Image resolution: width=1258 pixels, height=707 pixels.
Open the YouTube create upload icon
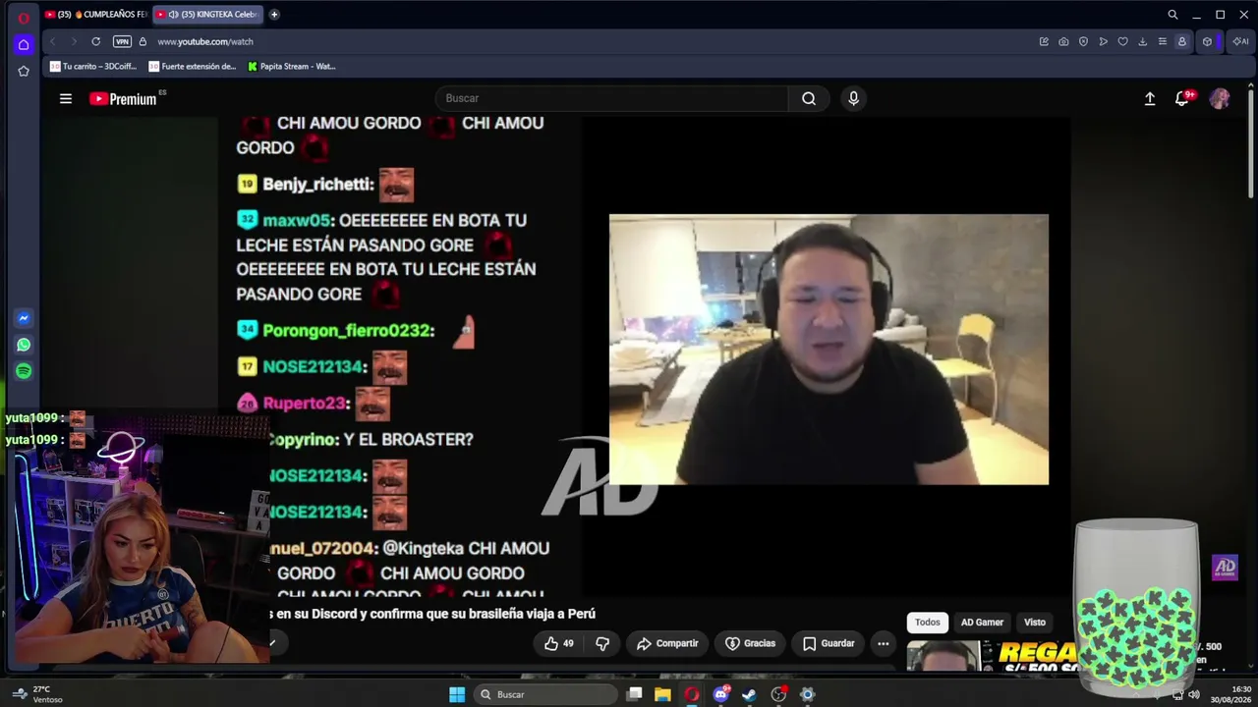[x=1150, y=98]
